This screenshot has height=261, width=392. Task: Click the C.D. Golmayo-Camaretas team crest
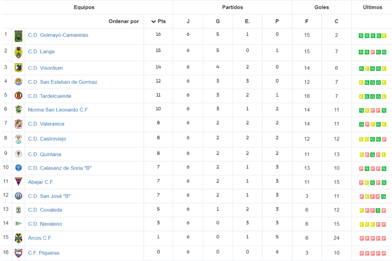click(x=18, y=36)
